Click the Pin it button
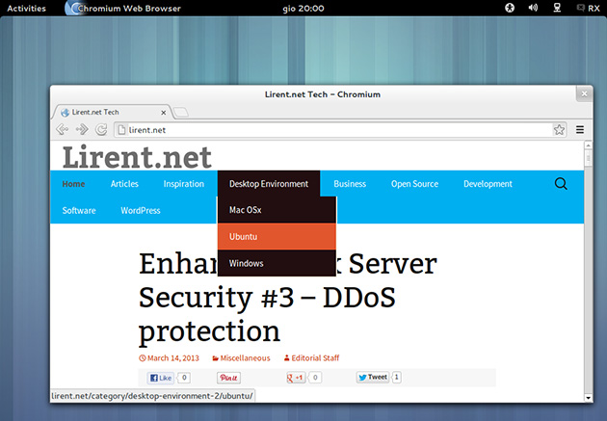The height and width of the screenshot is (421, 607). coord(228,378)
